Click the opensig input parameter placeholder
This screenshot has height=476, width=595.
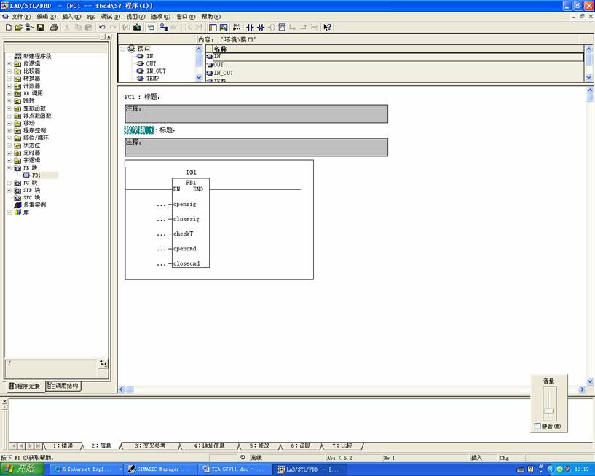(x=161, y=205)
